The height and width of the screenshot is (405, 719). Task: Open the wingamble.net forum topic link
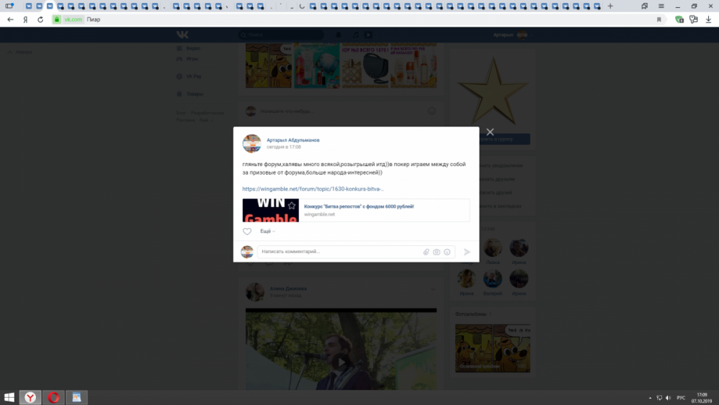313,189
